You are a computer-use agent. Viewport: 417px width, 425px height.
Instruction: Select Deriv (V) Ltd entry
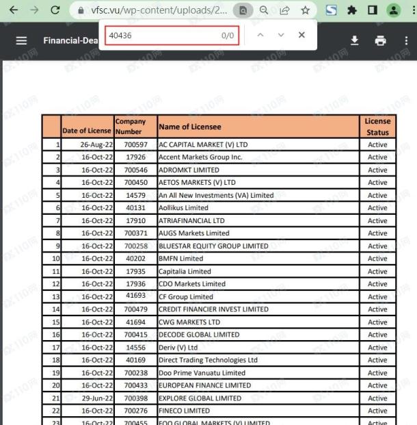click(x=178, y=348)
